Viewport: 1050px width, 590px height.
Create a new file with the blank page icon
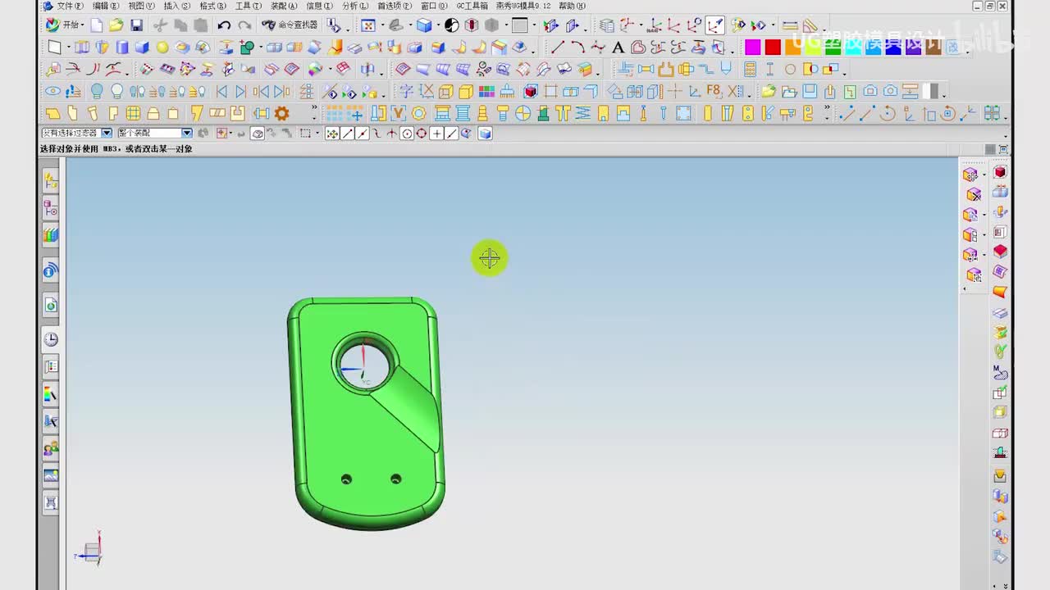97,25
